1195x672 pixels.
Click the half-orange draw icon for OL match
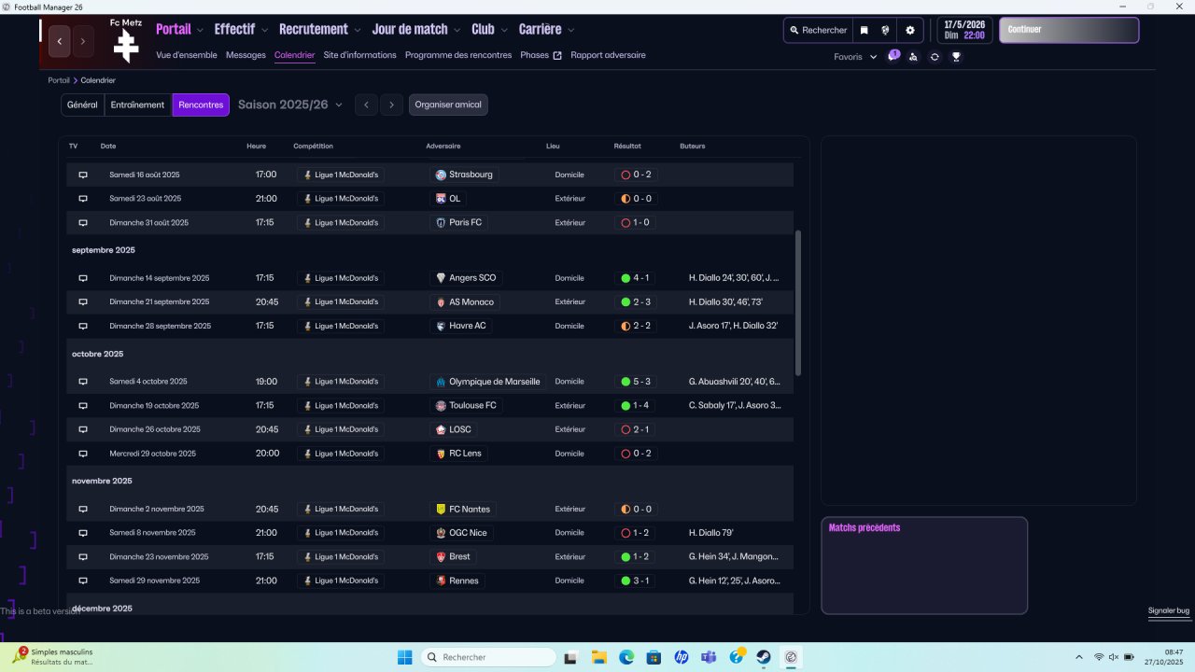click(x=626, y=199)
